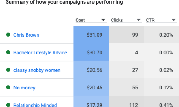179x107 pixels.
Task: Click the Clicks column header label
Action: [x=117, y=20]
